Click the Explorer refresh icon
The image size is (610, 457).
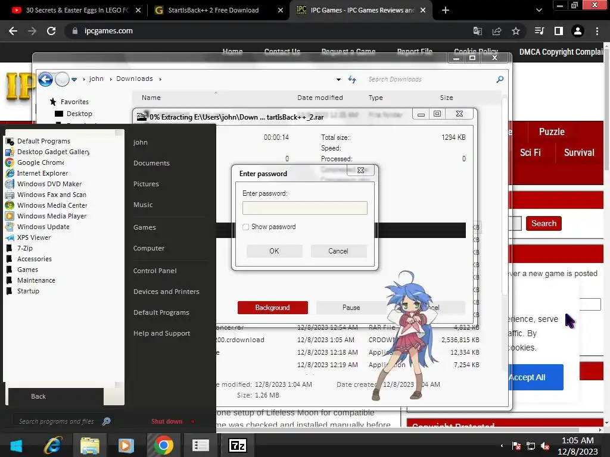coord(352,79)
